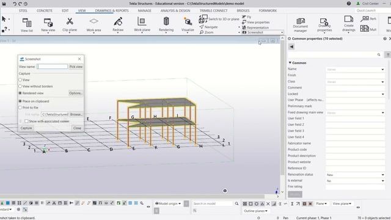
Task: Click Switch to 3D or plane
Action: click(219, 19)
